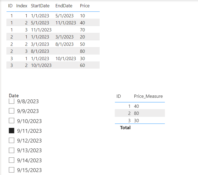Select the Price cell 80 in top table
Image resolution: width=198 pixels, height=175 pixels.
pos(82,51)
